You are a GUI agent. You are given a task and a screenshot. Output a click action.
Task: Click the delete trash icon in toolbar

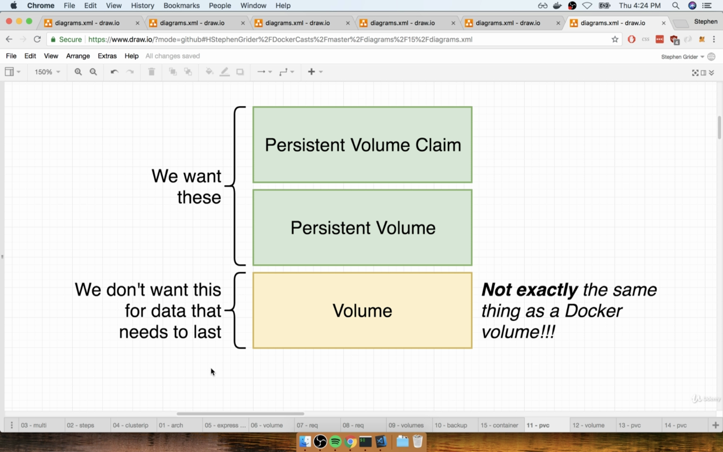point(151,72)
